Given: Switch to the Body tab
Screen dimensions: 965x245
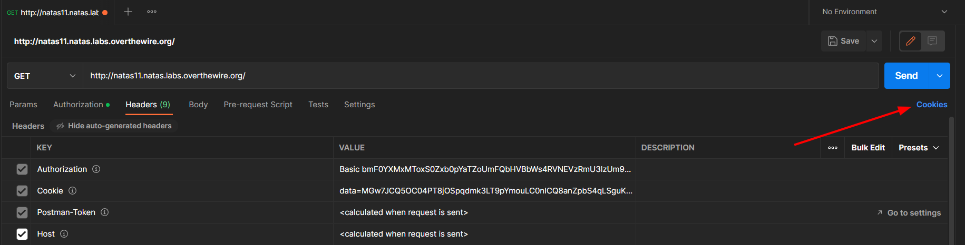Looking at the screenshot, I should (198, 105).
